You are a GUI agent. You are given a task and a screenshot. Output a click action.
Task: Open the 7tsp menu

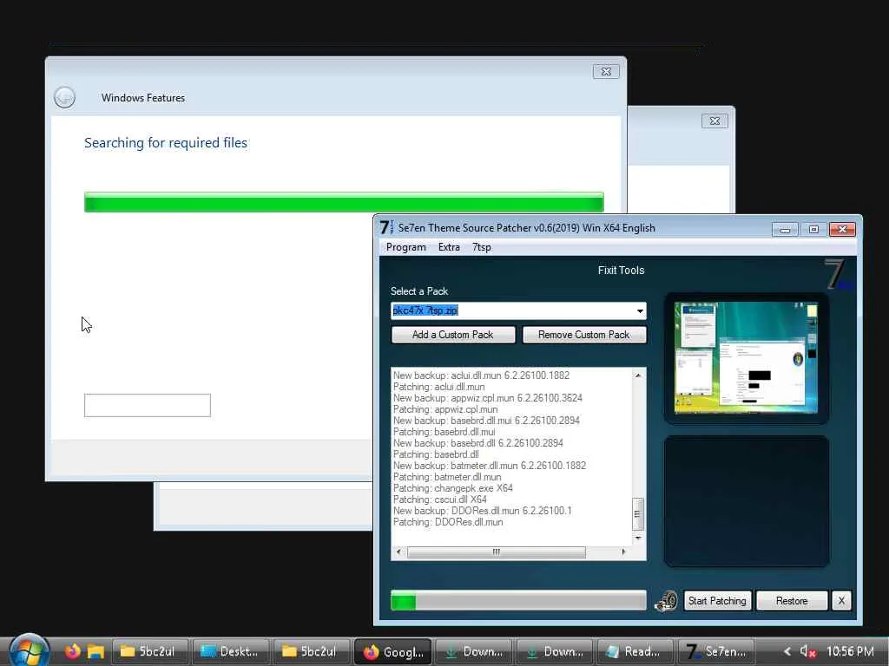(x=482, y=247)
